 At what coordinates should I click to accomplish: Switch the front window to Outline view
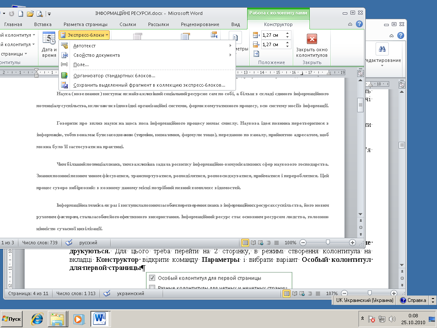[269, 243]
